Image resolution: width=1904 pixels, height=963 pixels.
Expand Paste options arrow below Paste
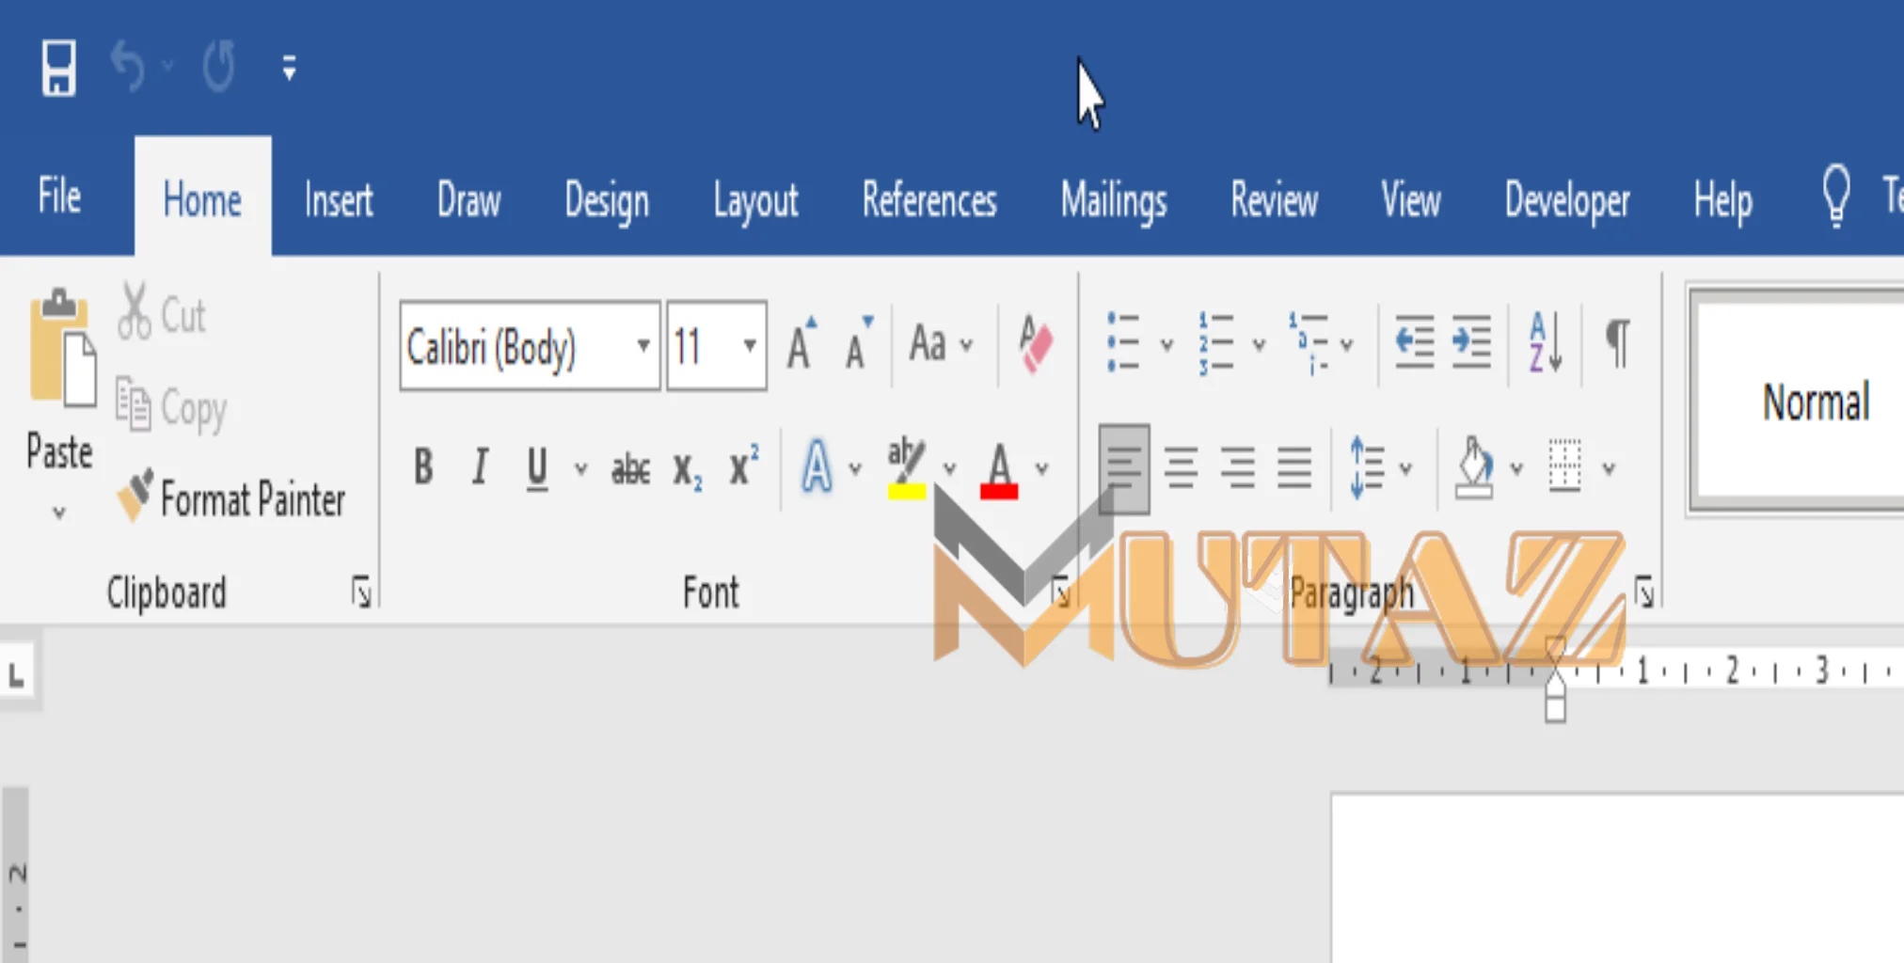[x=59, y=513]
